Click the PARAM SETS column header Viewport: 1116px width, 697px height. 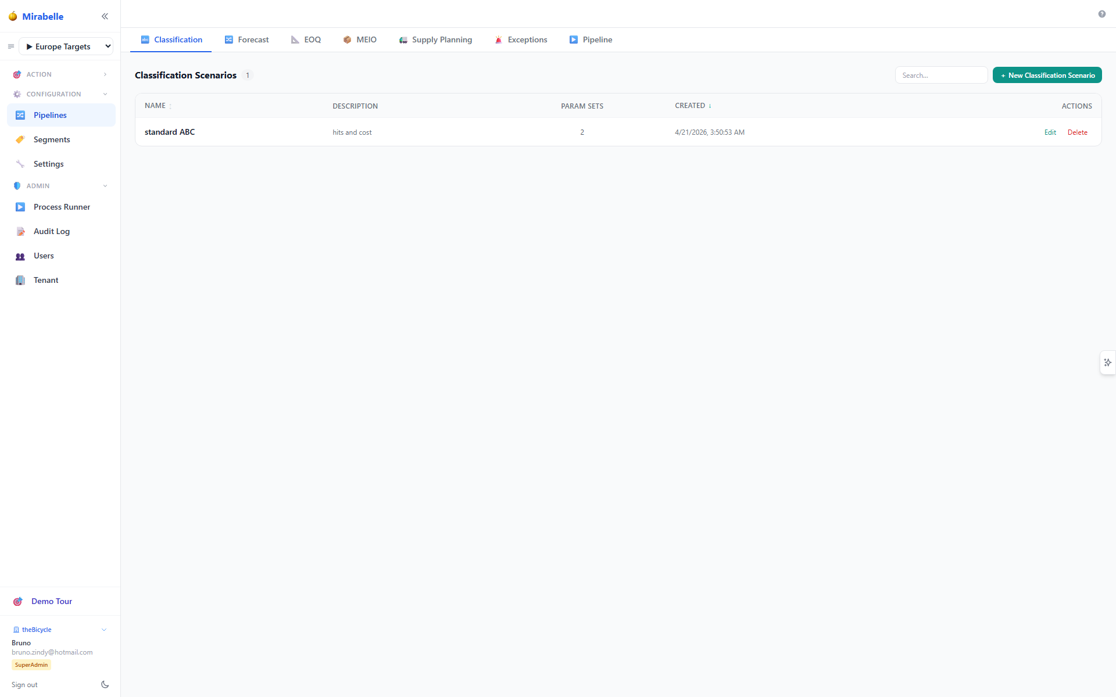pos(582,106)
